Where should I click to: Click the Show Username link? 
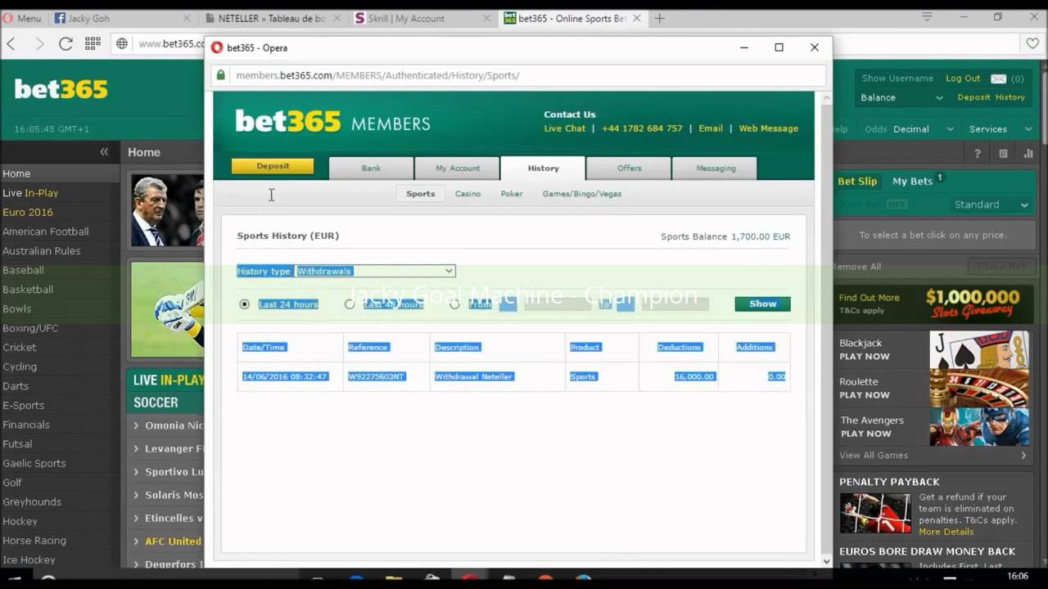pyautogui.click(x=897, y=79)
